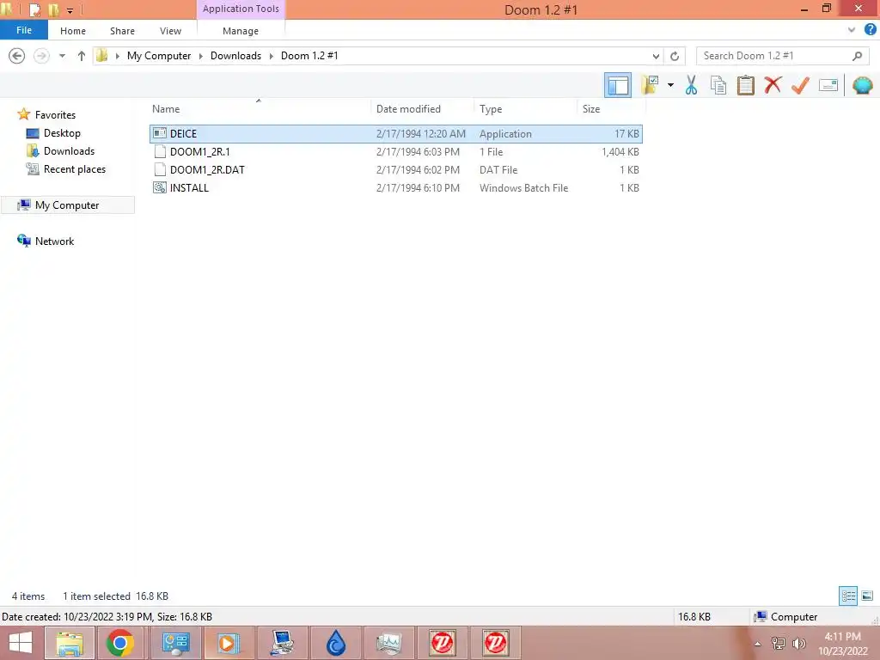Click Doom 1.2 #1 breadcrumb segment
This screenshot has width=880, height=660.
point(309,56)
